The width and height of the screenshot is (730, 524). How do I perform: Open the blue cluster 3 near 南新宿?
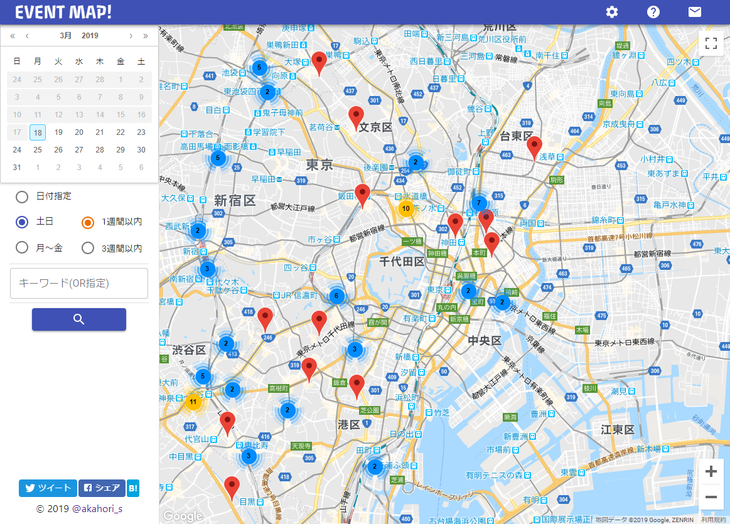click(207, 269)
